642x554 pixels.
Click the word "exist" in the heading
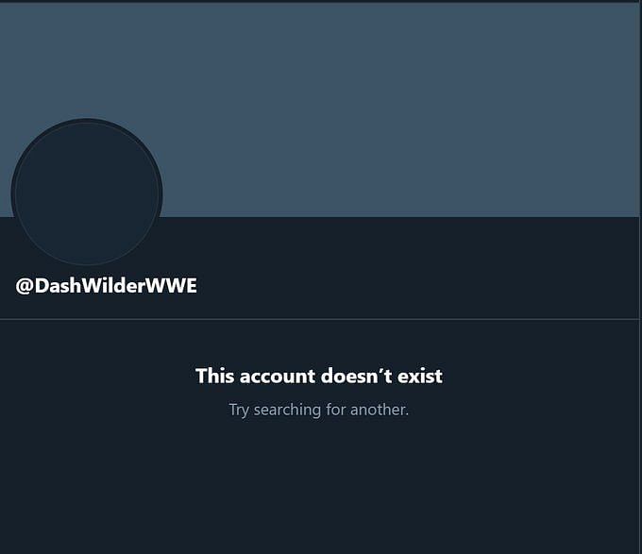[x=420, y=376]
